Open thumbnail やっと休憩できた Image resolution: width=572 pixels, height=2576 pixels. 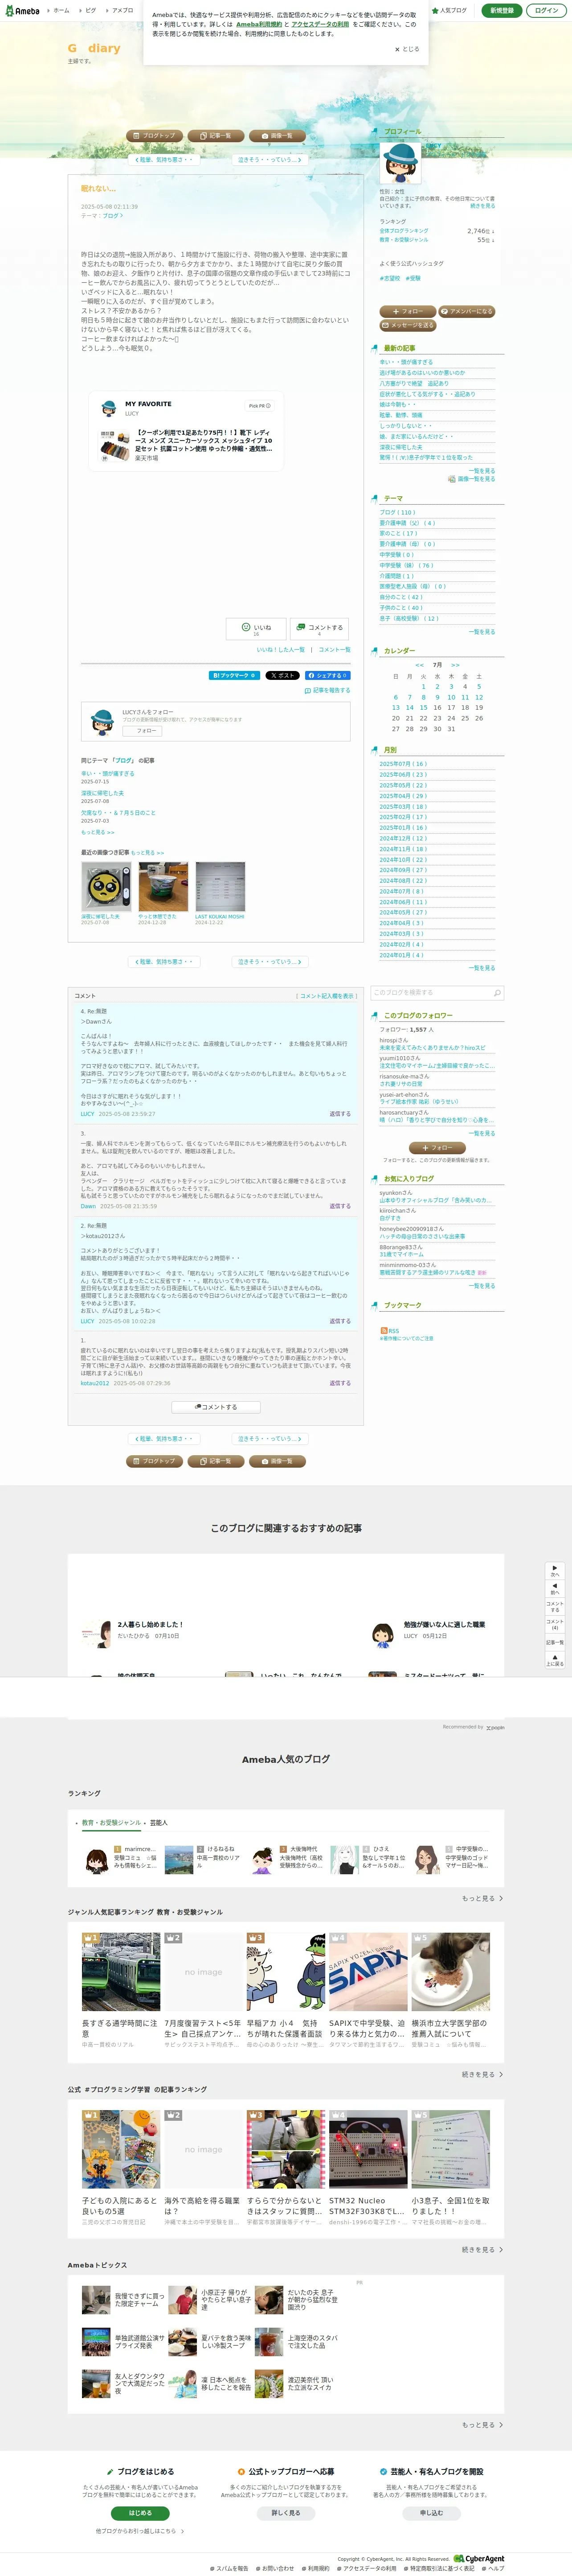(163, 887)
